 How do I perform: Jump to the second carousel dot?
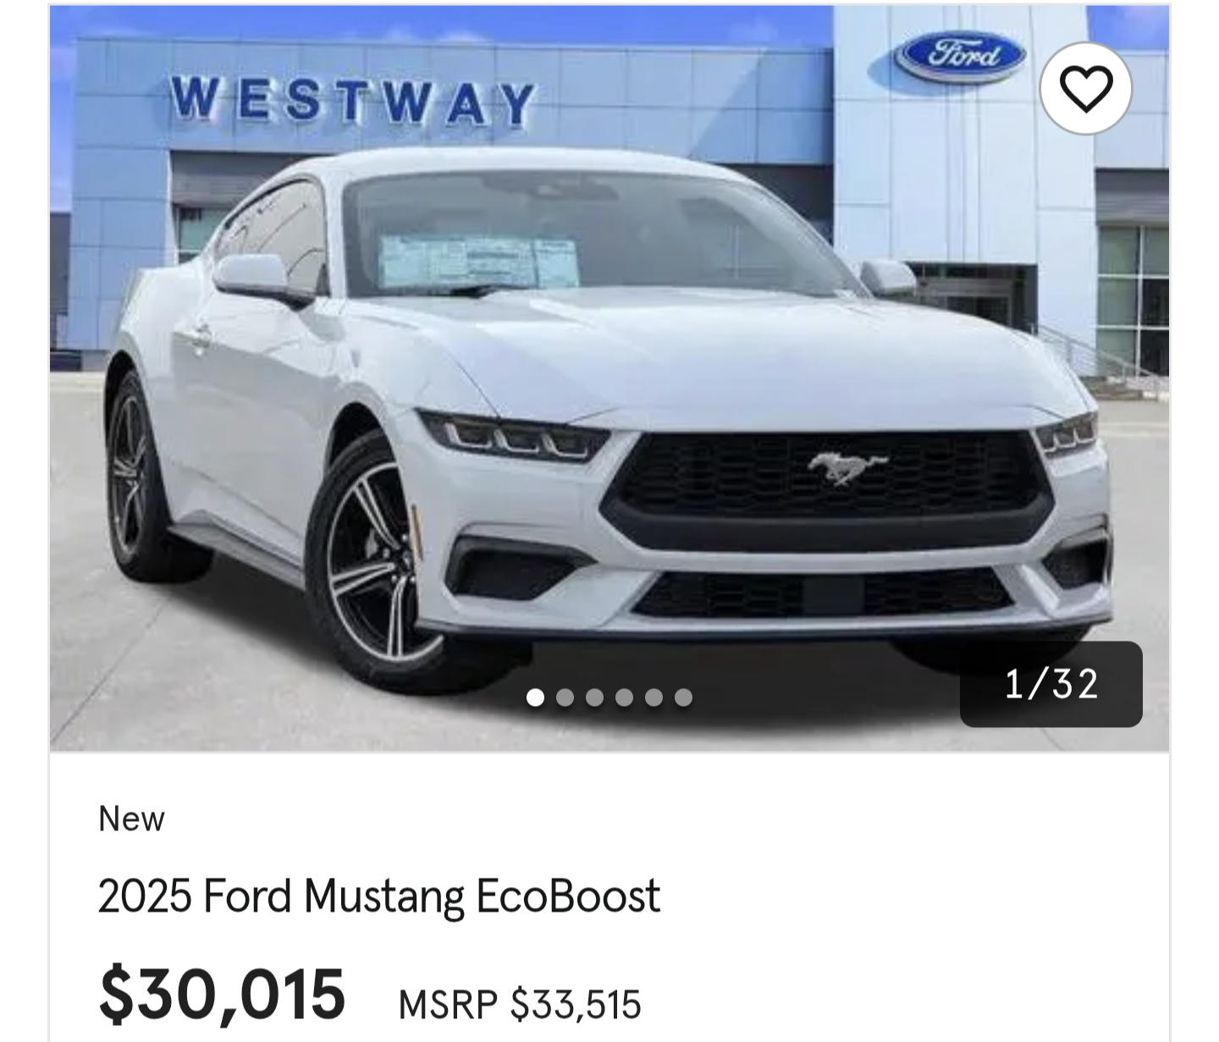[565, 697]
